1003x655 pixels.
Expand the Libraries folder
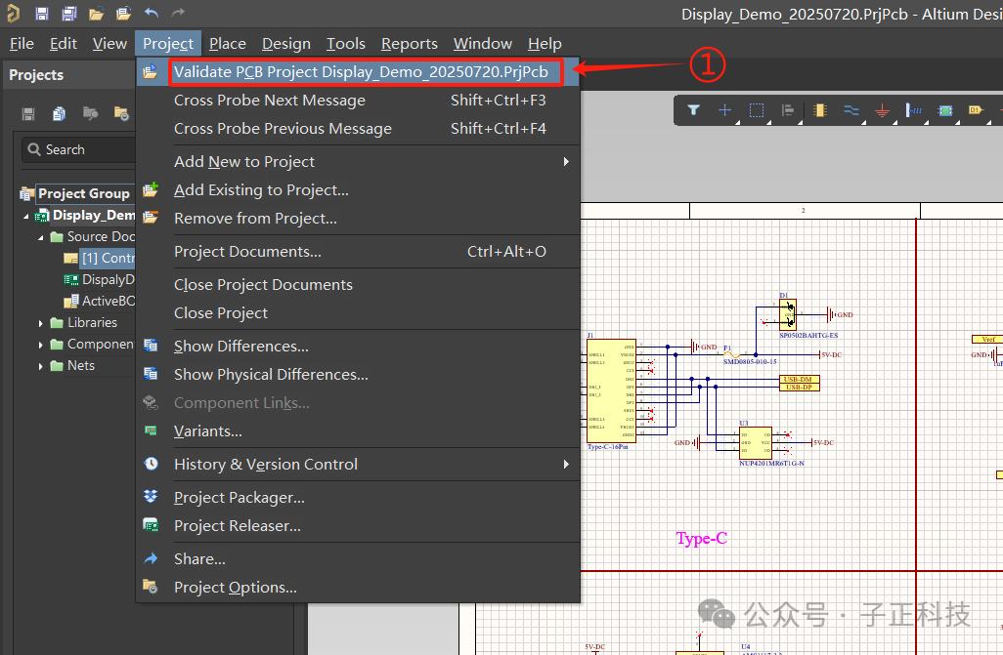[41, 323]
